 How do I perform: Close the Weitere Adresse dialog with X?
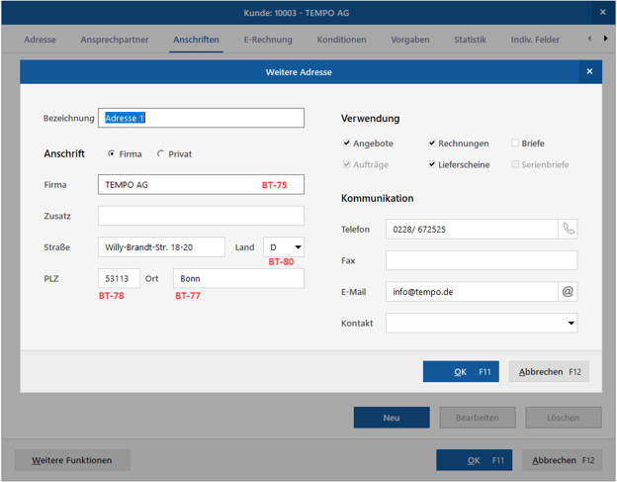click(589, 72)
